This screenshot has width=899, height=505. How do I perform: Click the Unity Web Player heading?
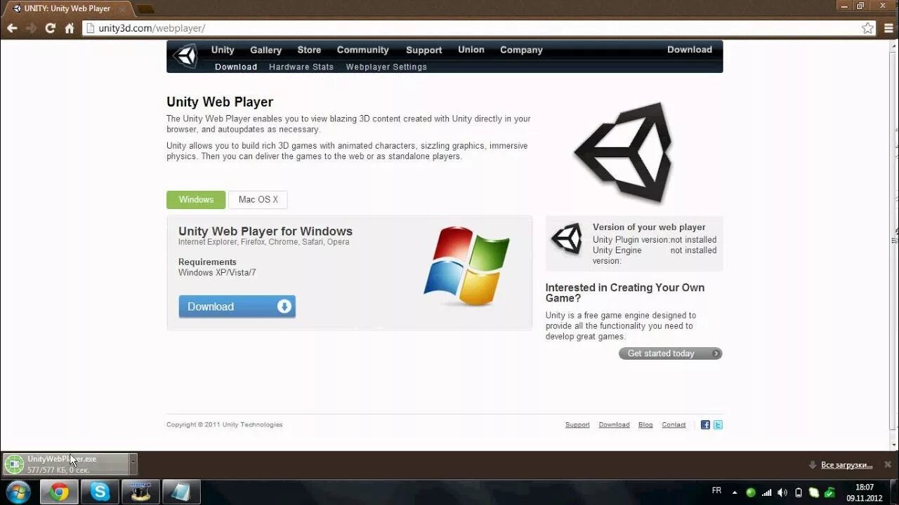pyautogui.click(x=220, y=102)
